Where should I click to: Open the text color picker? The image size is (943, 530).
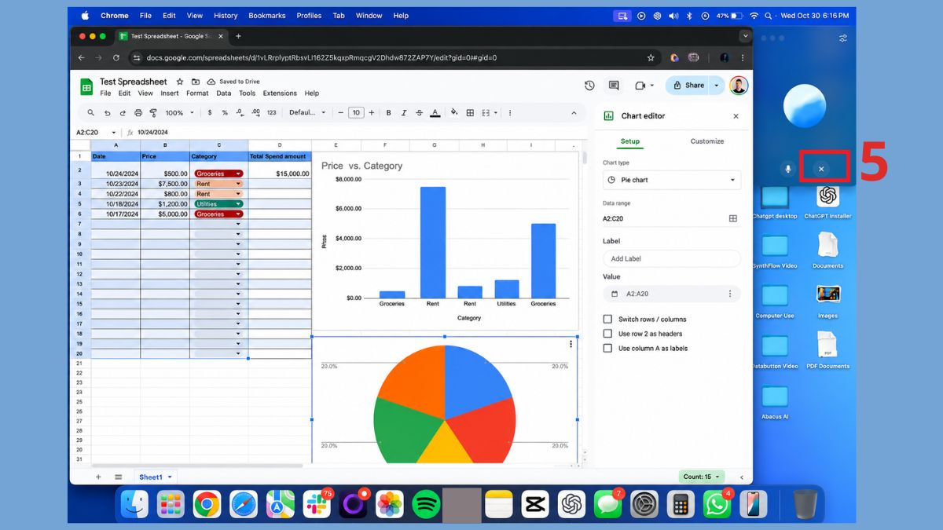click(435, 113)
